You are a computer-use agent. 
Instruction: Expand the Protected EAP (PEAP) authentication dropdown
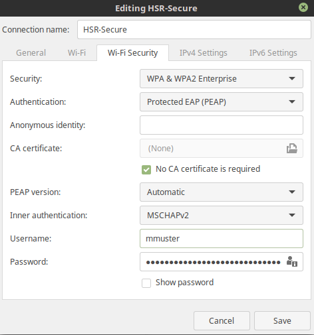222,102
